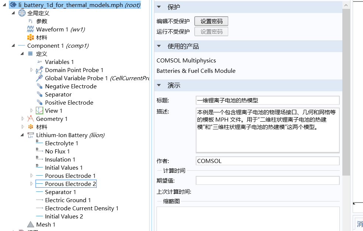Click the Lithium-Ion Battery physics icon

(x=30, y=135)
